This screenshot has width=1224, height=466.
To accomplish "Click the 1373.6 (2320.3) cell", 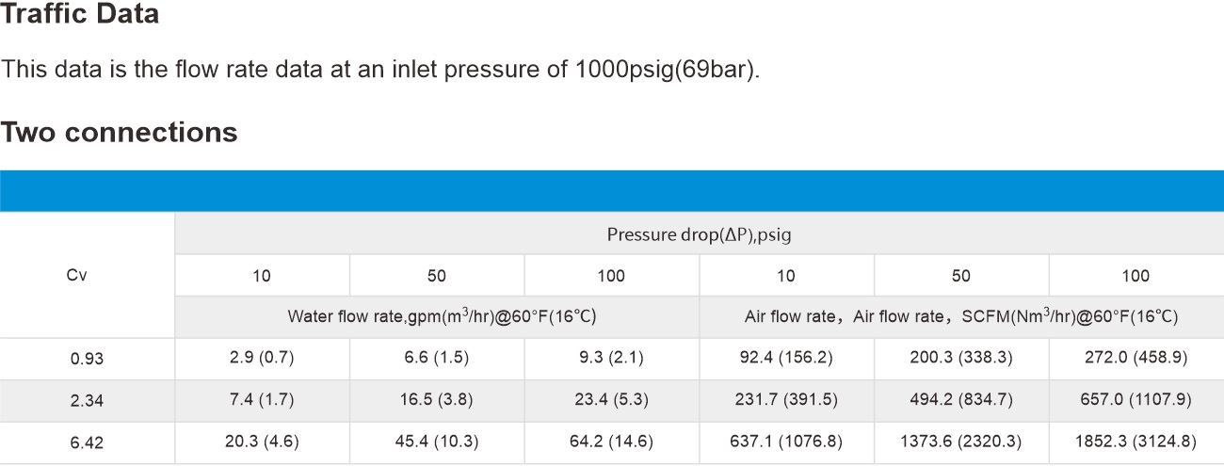I will coord(961,442).
